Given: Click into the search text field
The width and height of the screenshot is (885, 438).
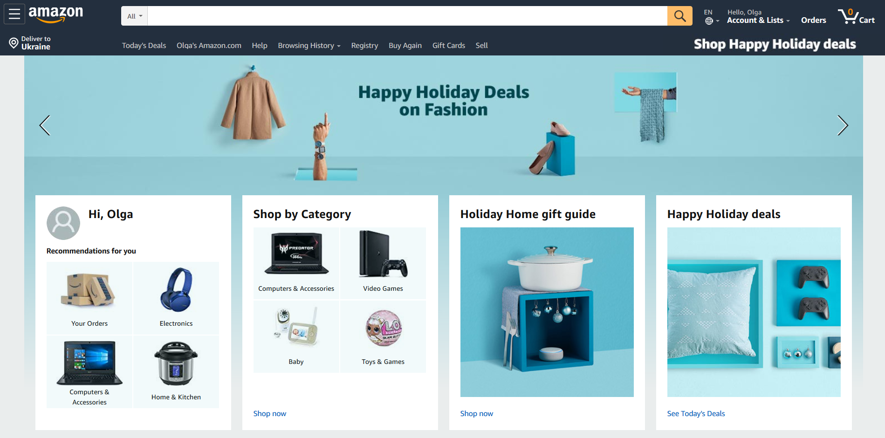Looking at the screenshot, I should [407, 16].
